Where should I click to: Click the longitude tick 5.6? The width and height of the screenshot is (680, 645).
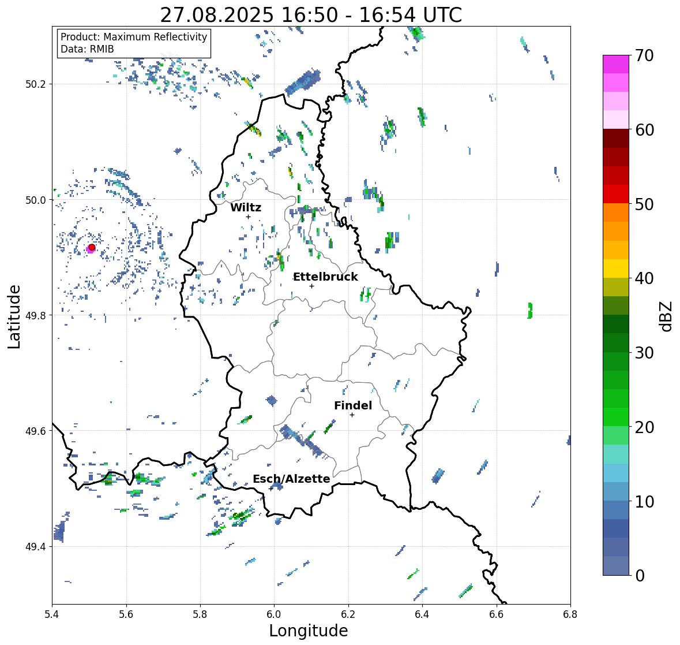[126, 614]
